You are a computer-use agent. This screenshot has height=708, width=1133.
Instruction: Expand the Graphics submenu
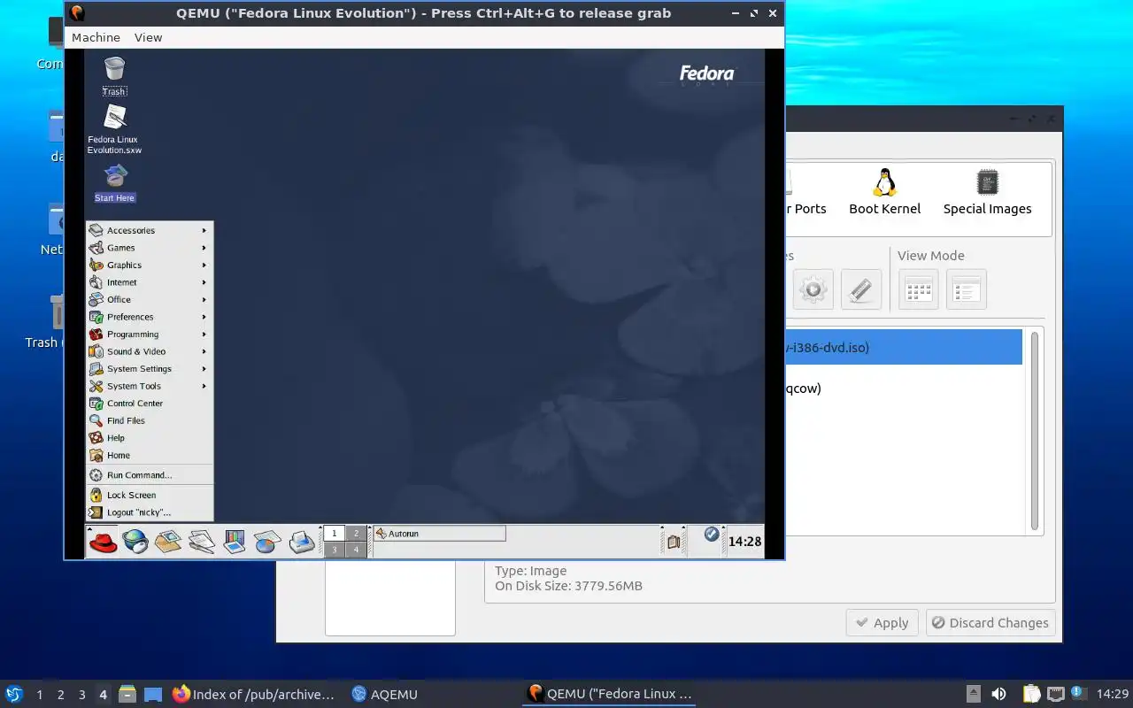[x=149, y=265]
